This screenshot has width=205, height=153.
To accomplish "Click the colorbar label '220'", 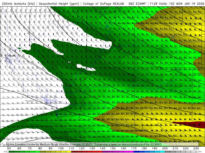I will (x=186, y=148).
